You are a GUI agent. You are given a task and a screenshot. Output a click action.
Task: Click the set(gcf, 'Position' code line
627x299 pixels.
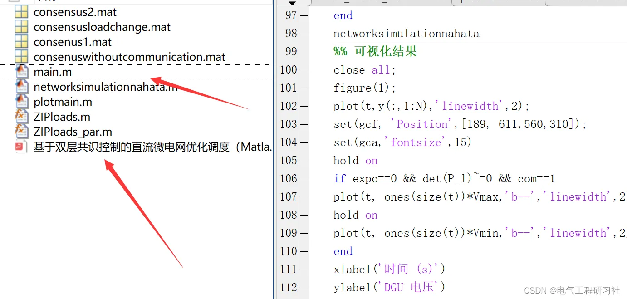tap(460, 124)
